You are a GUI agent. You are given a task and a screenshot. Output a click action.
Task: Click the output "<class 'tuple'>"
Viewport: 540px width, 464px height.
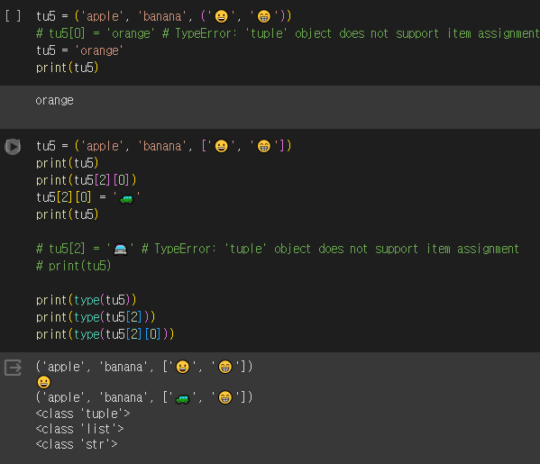click(83, 414)
